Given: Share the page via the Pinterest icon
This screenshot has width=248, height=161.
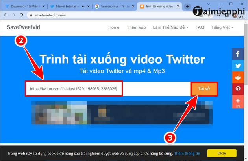Looking at the screenshot, I should (238, 89).
